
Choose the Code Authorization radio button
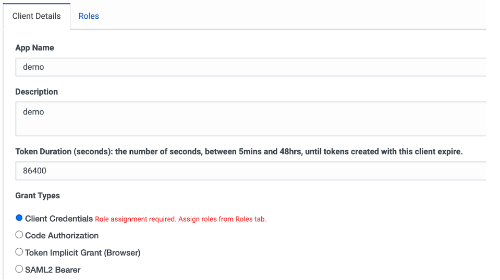[x=19, y=235]
